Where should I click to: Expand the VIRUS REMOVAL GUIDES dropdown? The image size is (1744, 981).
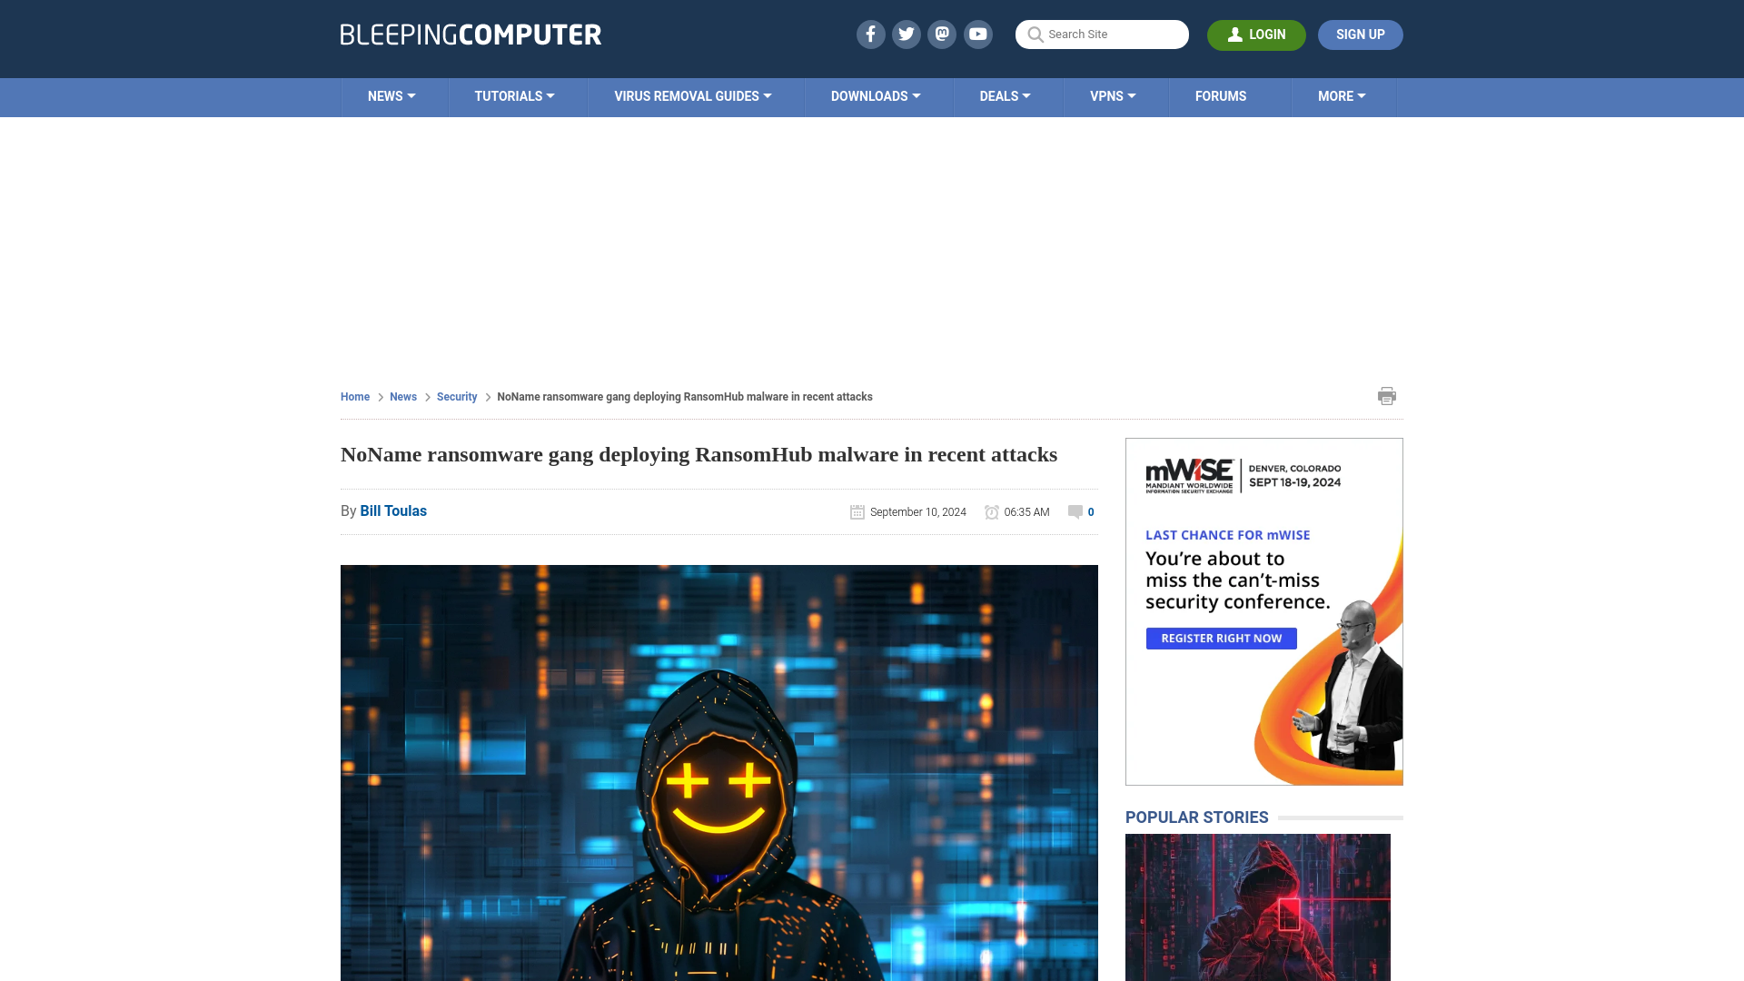[692, 95]
